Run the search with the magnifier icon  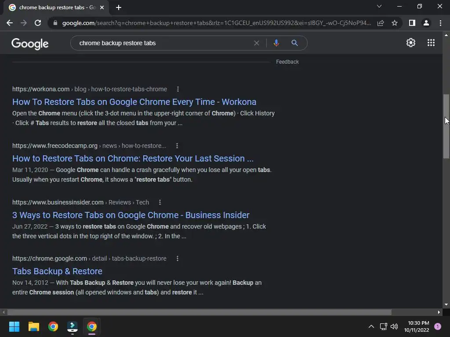click(294, 43)
